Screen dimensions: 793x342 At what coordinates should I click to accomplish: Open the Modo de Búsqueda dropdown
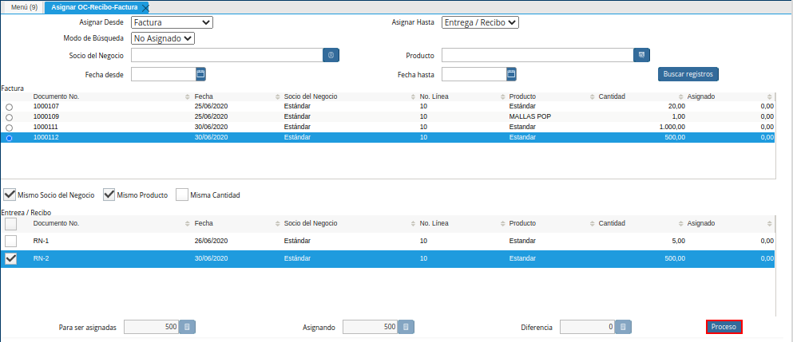pyautogui.click(x=163, y=37)
